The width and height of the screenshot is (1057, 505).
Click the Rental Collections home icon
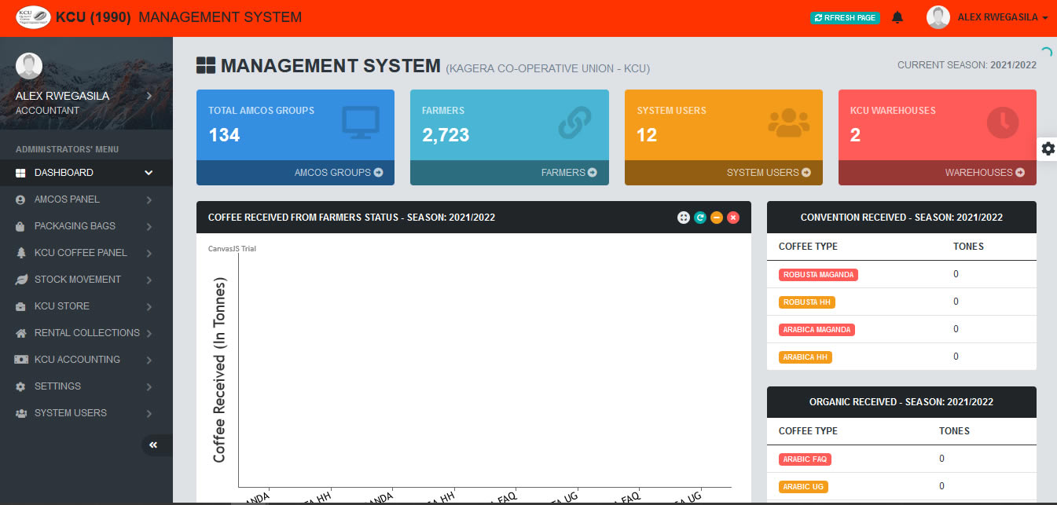(20, 333)
